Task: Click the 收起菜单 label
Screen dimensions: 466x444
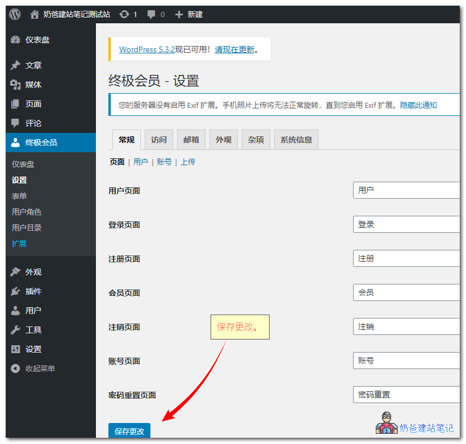Action: (x=40, y=368)
